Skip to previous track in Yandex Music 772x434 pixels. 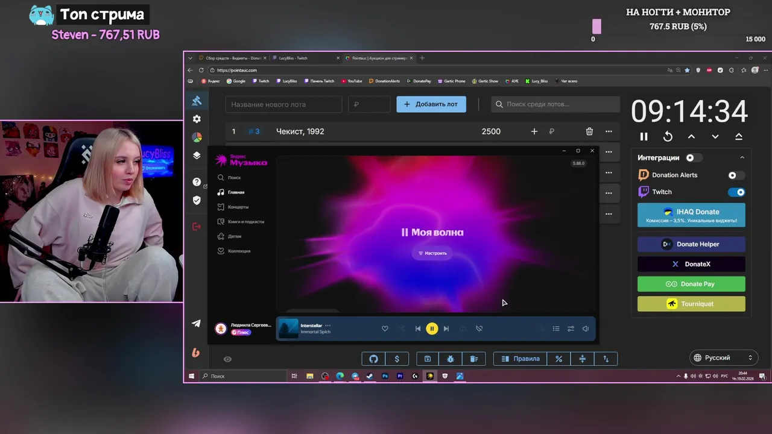pos(417,329)
